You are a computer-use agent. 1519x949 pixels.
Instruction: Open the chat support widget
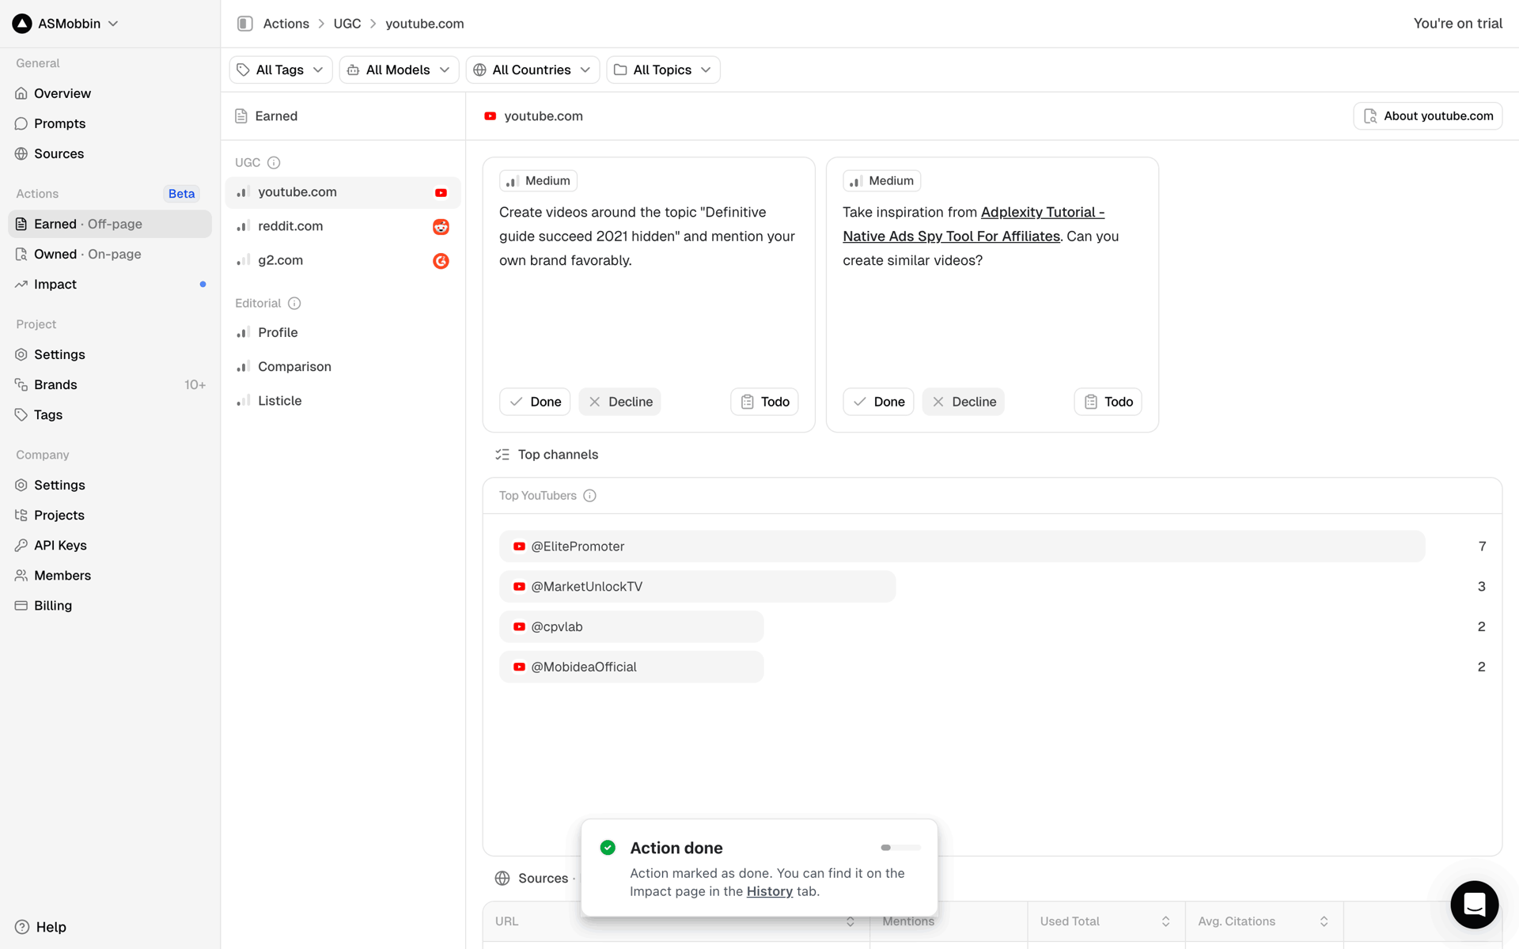(x=1474, y=905)
